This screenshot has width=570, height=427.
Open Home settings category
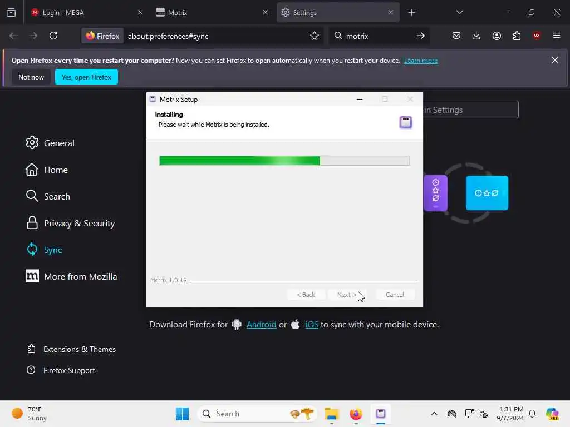click(47, 170)
